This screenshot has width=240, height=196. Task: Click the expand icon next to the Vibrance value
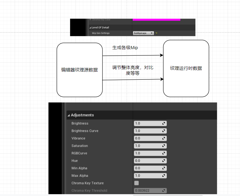click(x=164, y=138)
